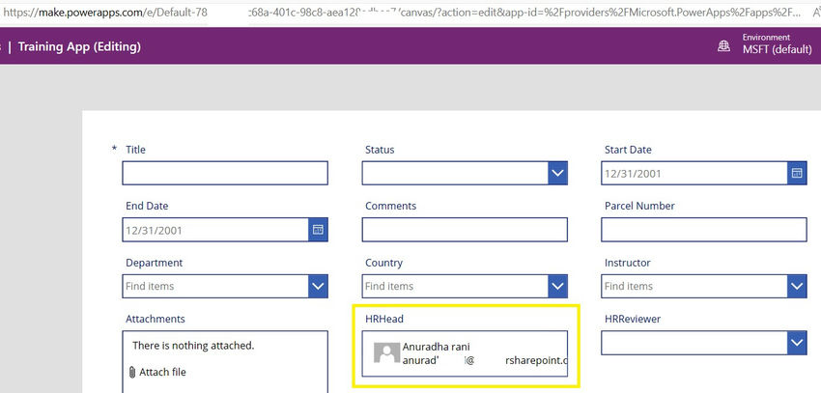Open the Start Date calendar picker icon
Screen dimensions: 821x393
[797, 173]
